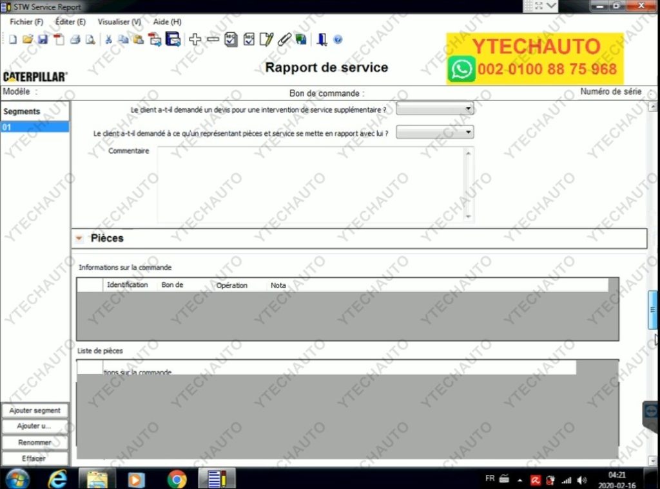Click the Numéro de série label
This screenshot has height=489, width=660.
pos(611,91)
